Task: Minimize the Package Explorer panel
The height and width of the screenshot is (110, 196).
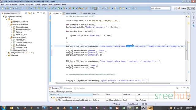Action: tap(41, 13)
